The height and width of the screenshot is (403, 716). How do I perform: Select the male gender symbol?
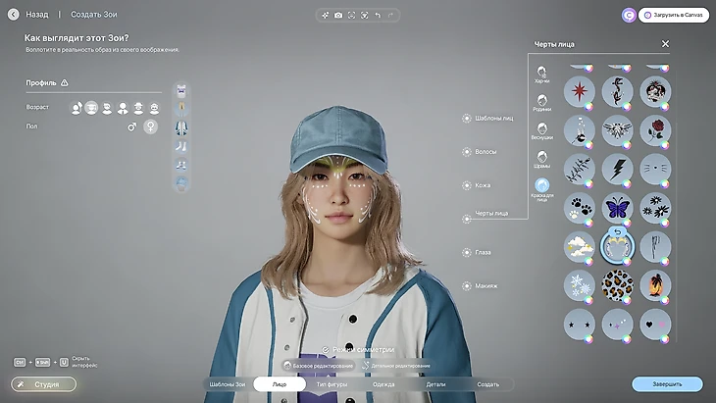(x=132, y=126)
